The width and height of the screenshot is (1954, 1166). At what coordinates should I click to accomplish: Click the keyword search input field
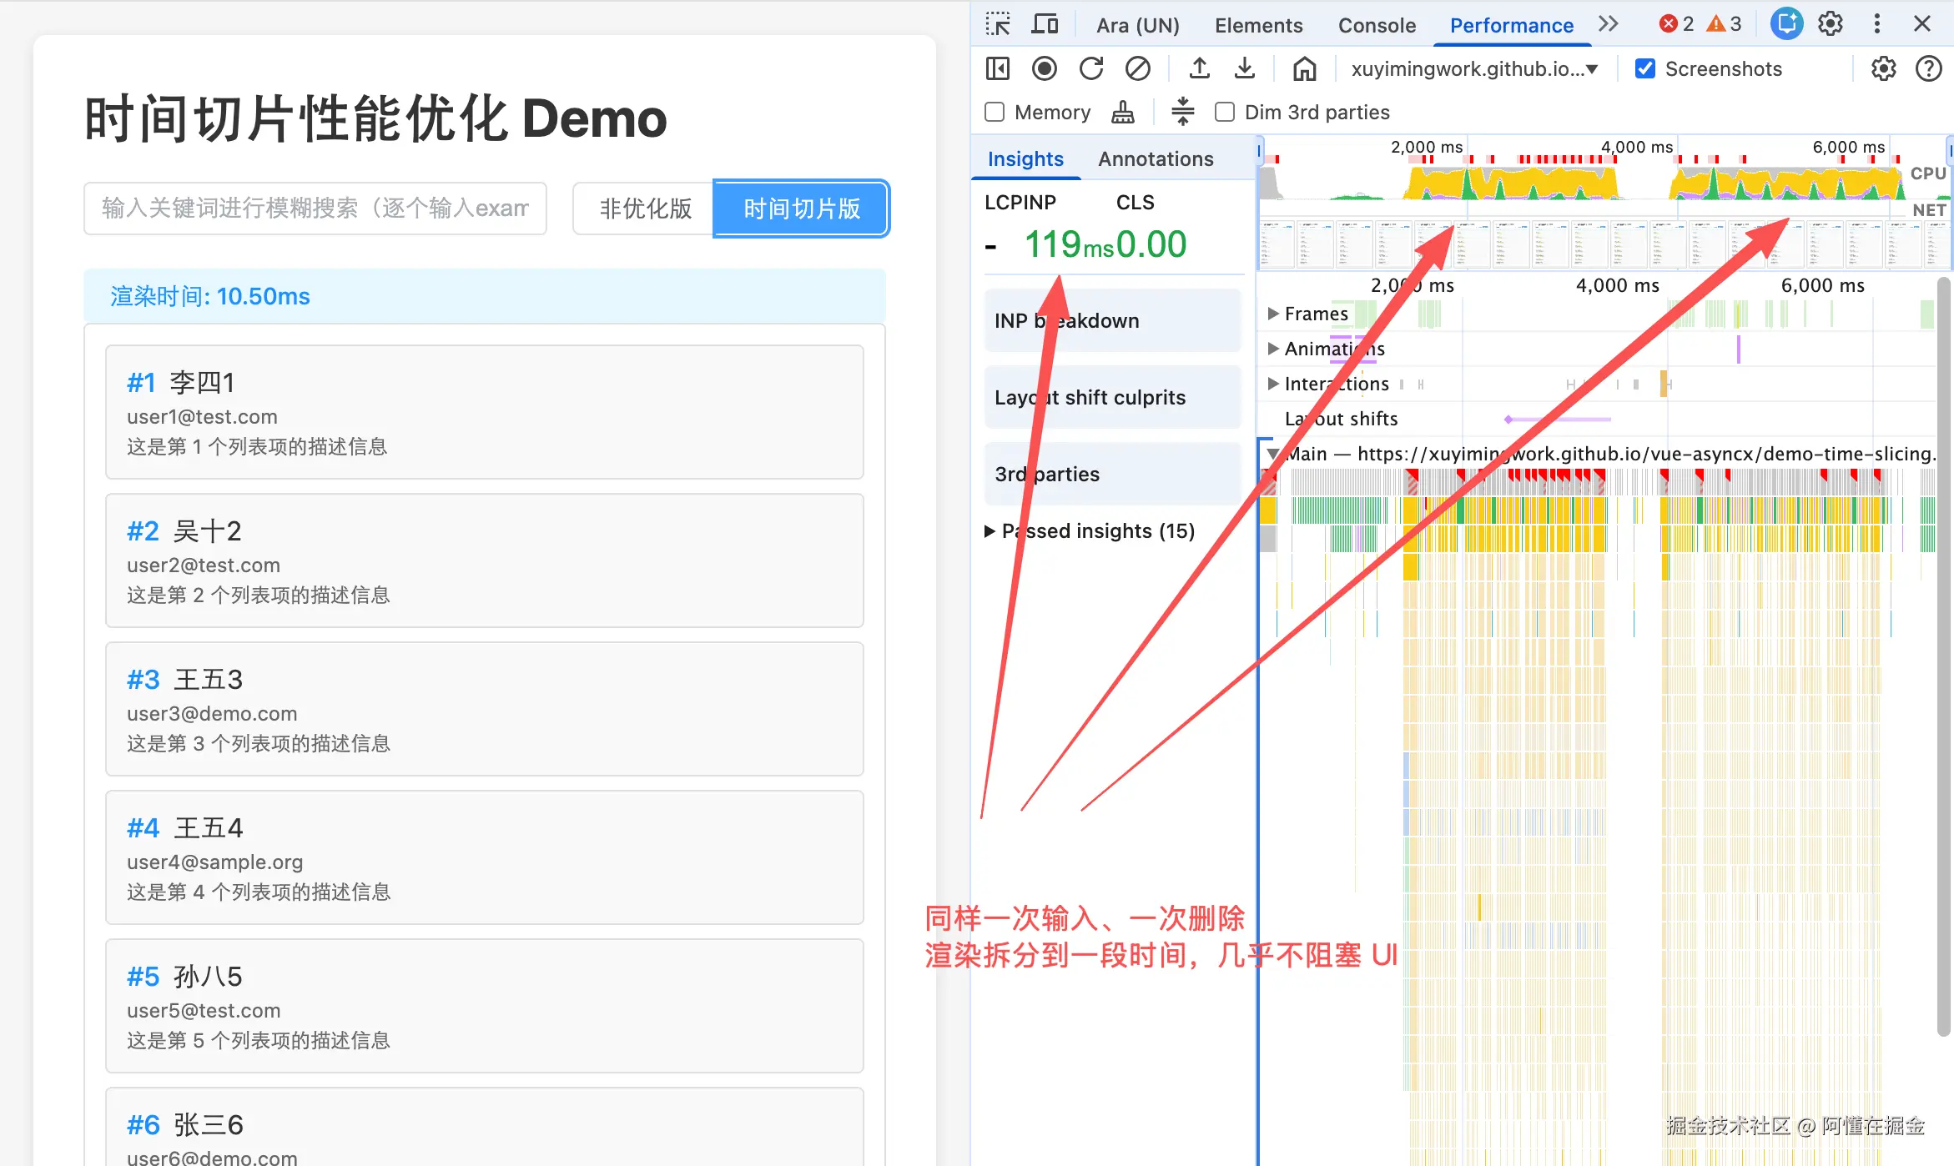315,209
